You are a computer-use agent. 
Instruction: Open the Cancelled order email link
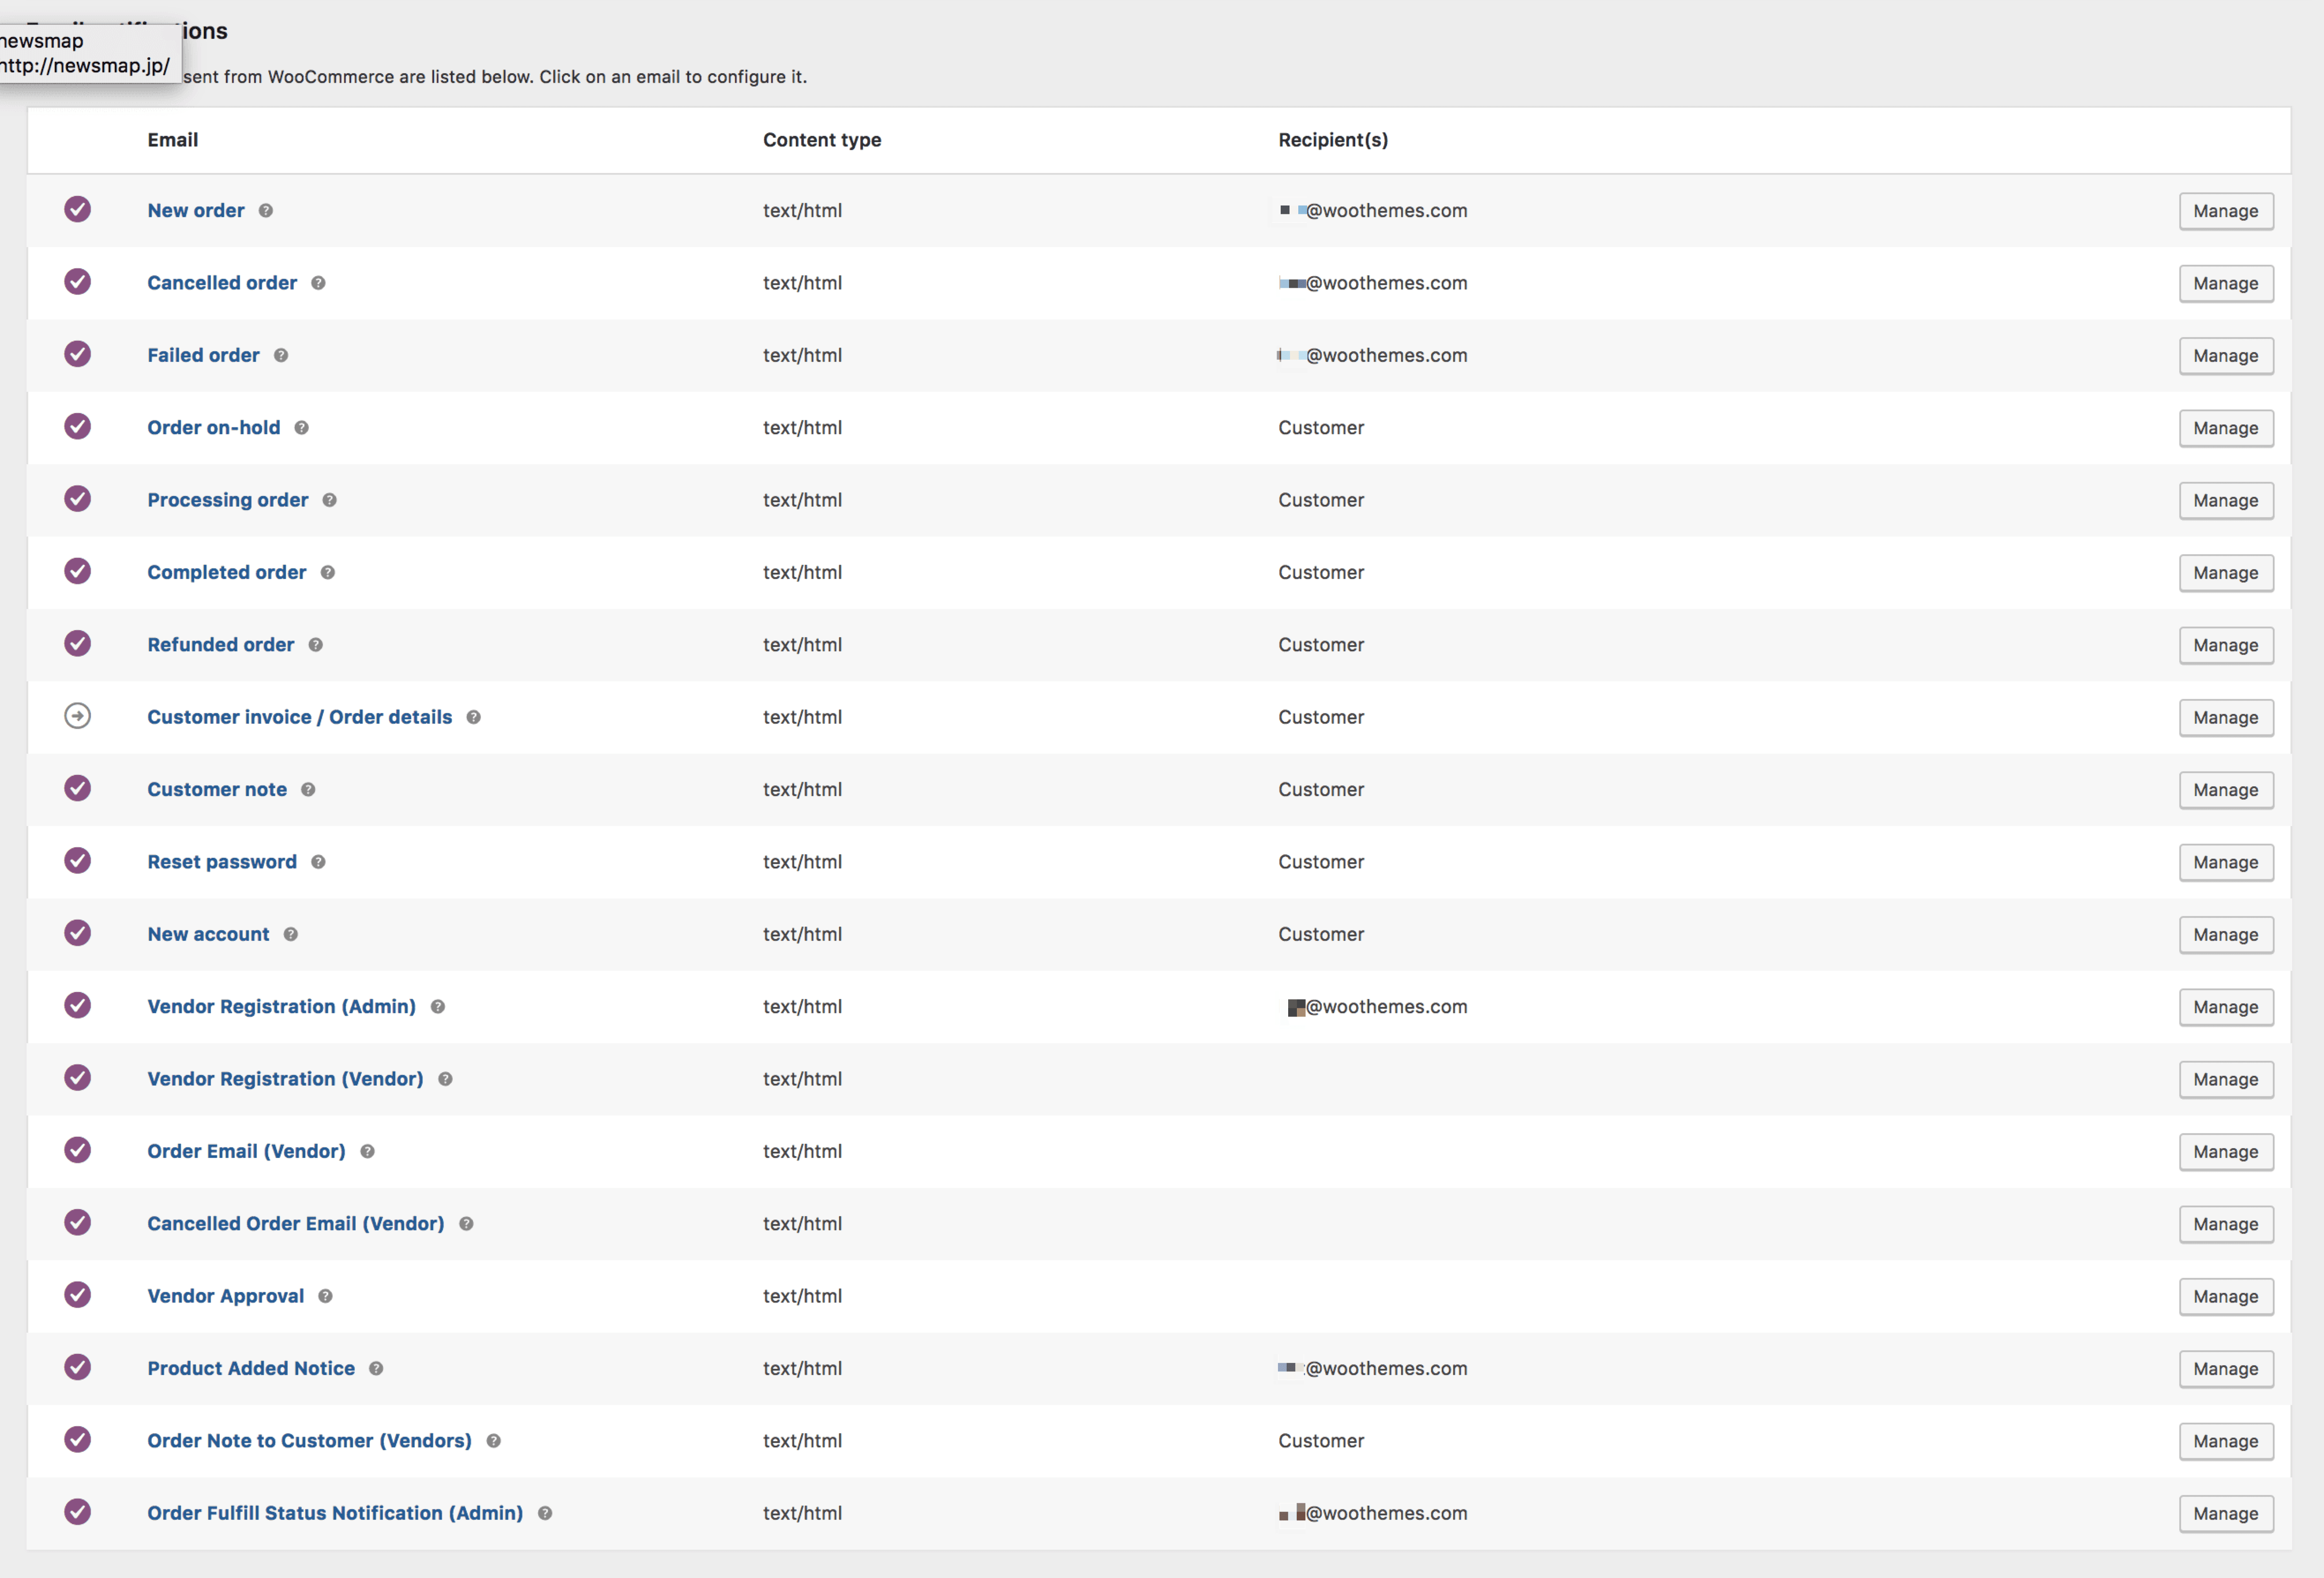[x=222, y=283]
